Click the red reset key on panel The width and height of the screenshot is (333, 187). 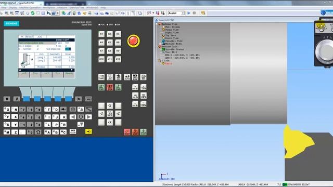127,132
